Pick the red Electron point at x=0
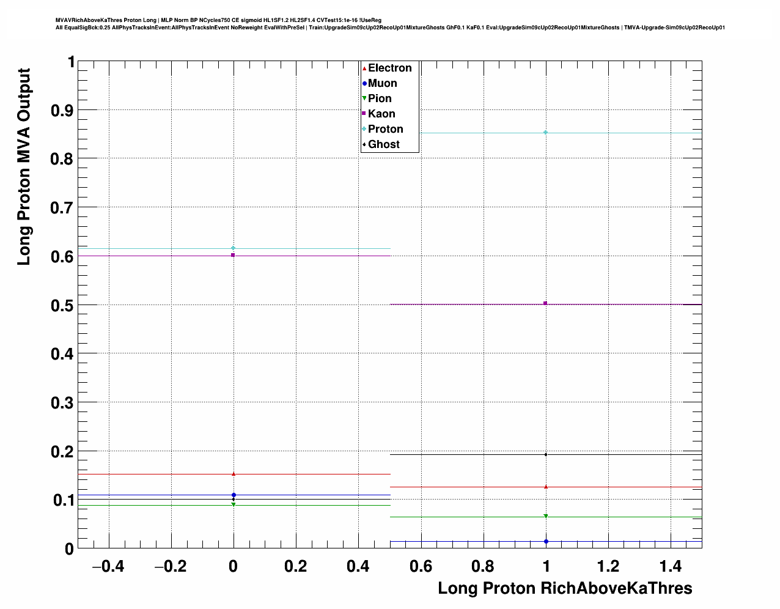 (x=234, y=474)
